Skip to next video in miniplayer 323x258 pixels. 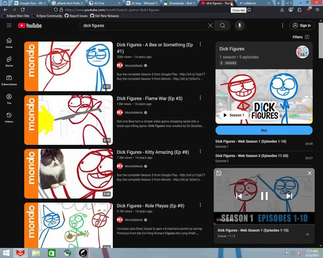(x=289, y=196)
